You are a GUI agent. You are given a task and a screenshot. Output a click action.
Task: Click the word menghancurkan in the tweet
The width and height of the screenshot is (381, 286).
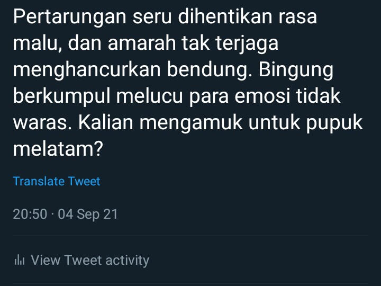[86, 70]
